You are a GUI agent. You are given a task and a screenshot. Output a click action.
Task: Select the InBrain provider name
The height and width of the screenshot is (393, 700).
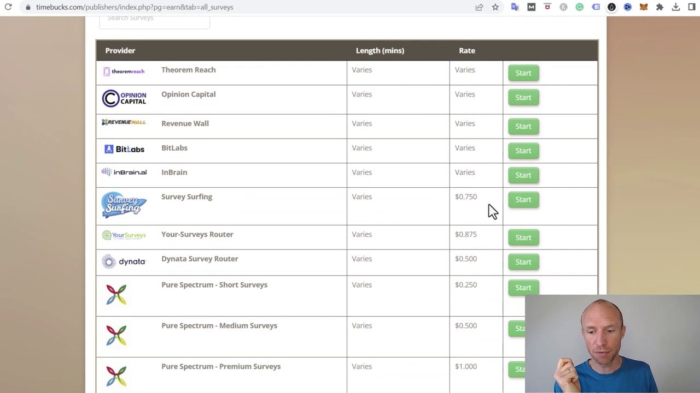(x=174, y=172)
